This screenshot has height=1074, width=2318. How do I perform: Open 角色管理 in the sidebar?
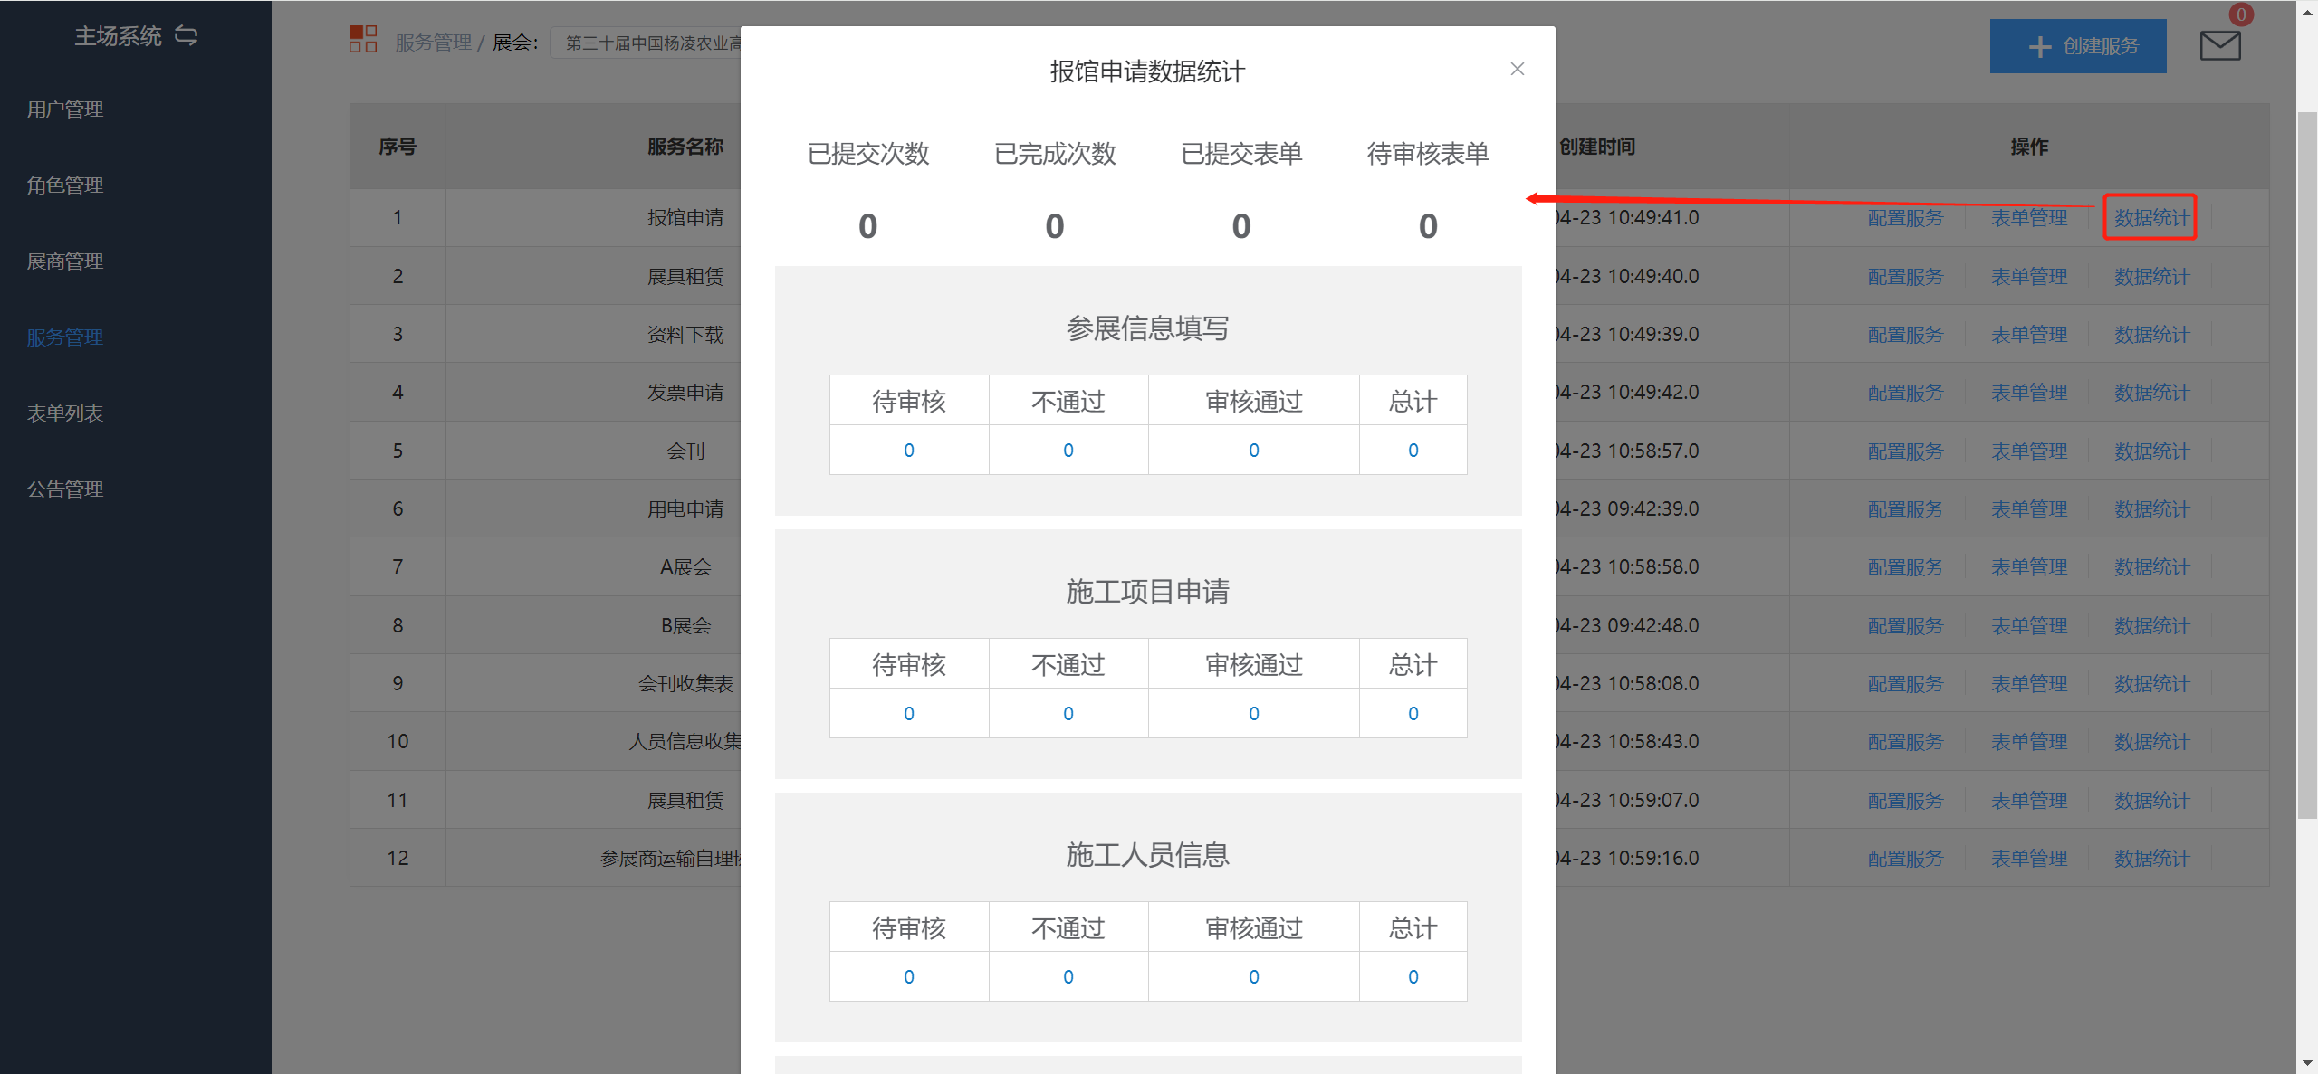tap(65, 185)
